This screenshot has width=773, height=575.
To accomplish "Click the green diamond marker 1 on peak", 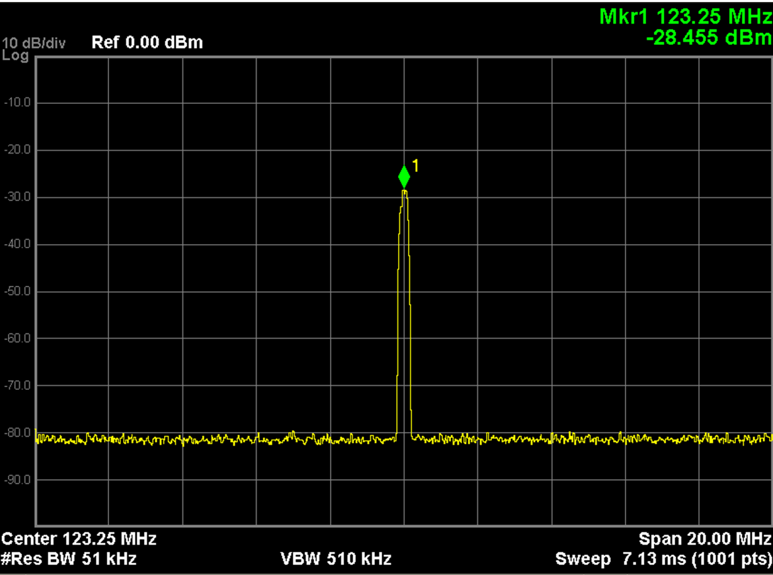I will 404,177.
